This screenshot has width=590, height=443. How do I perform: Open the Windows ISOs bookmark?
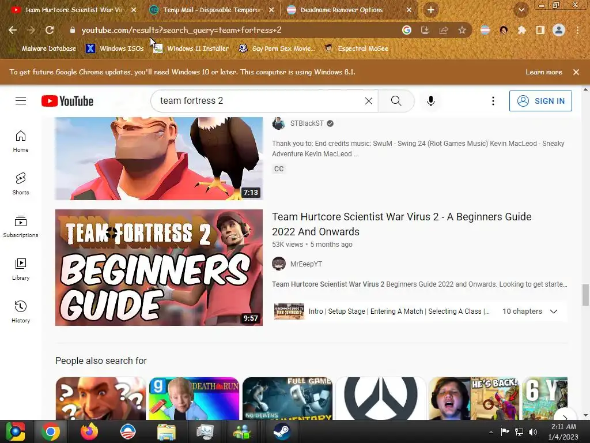coord(115,48)
